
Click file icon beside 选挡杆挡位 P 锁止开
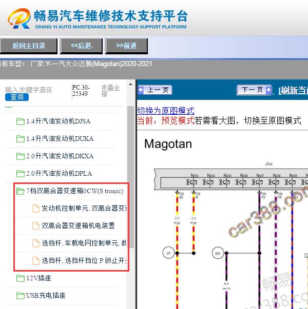pos(36,261)
